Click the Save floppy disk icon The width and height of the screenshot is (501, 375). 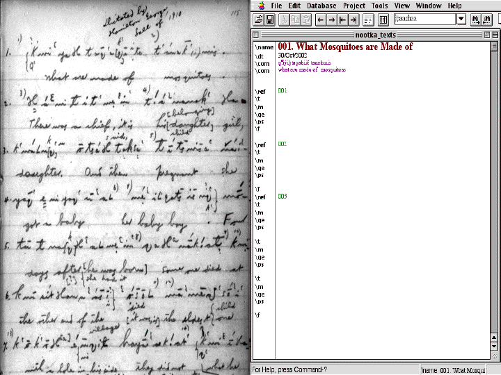click(270, 19)
